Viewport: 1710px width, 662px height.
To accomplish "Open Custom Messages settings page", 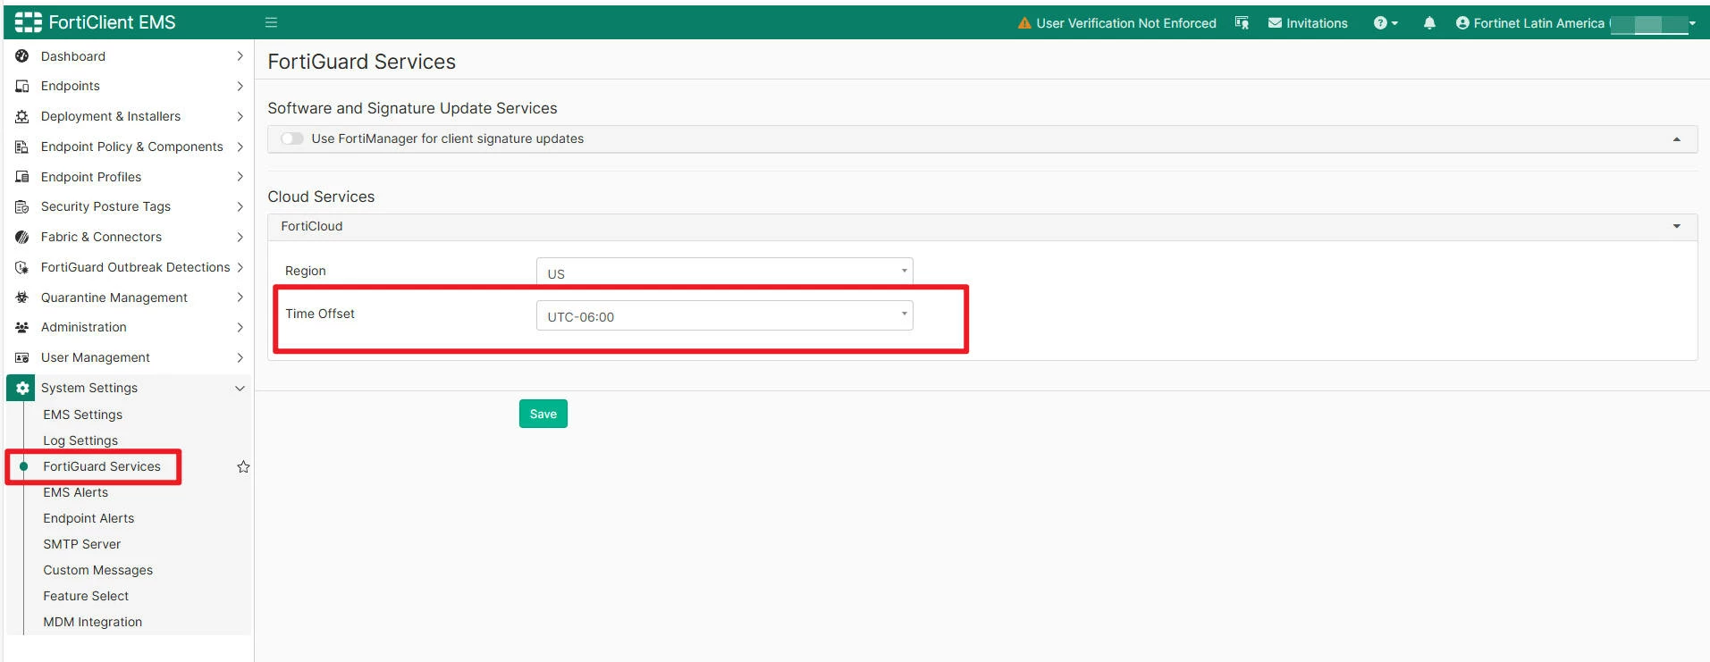I will 98,570.
